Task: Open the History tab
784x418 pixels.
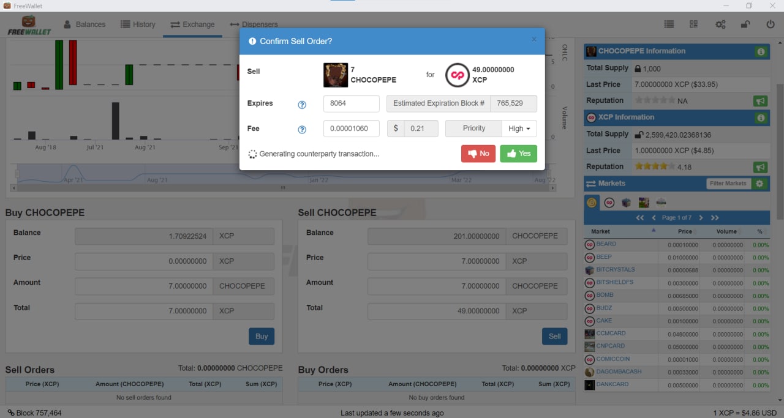Action: 138,24
